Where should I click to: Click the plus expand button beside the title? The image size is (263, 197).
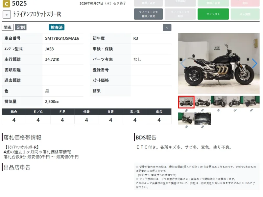7,14
